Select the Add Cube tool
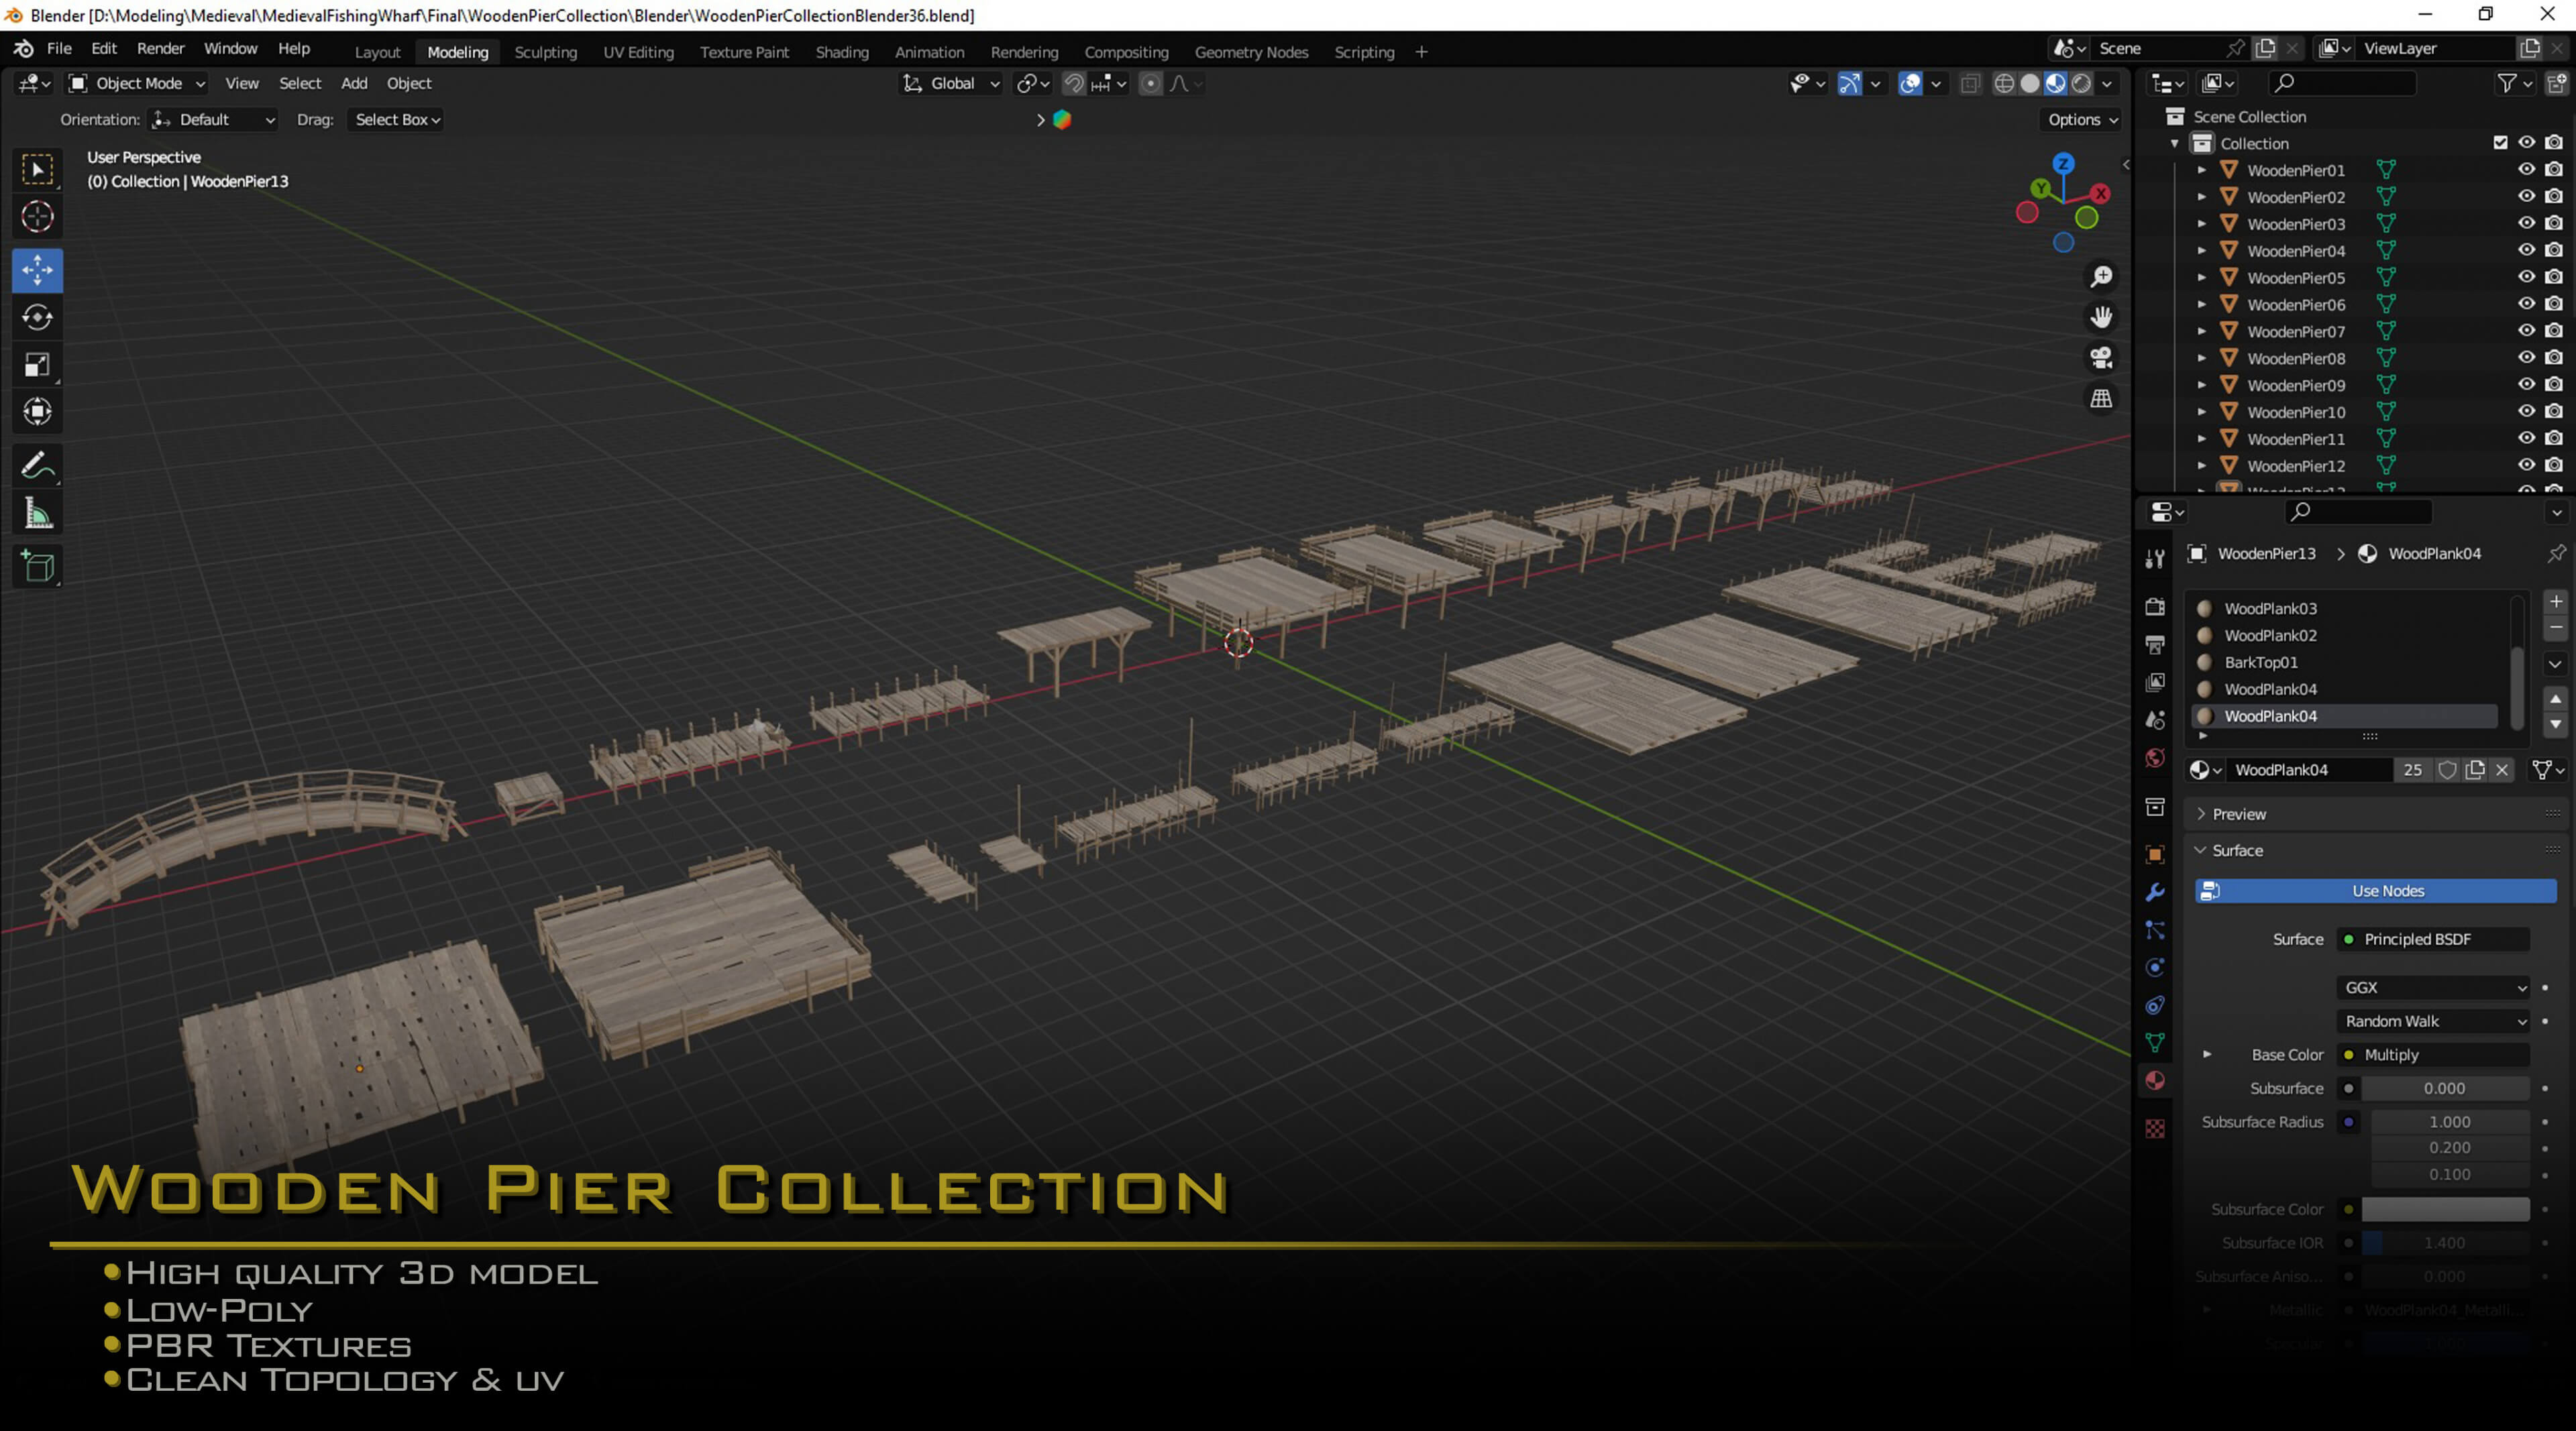Screen dimensions: 2576x1431 [x=38, y=567]
